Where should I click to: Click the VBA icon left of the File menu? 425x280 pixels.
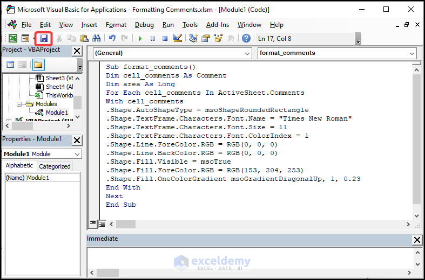coord(12,25)
